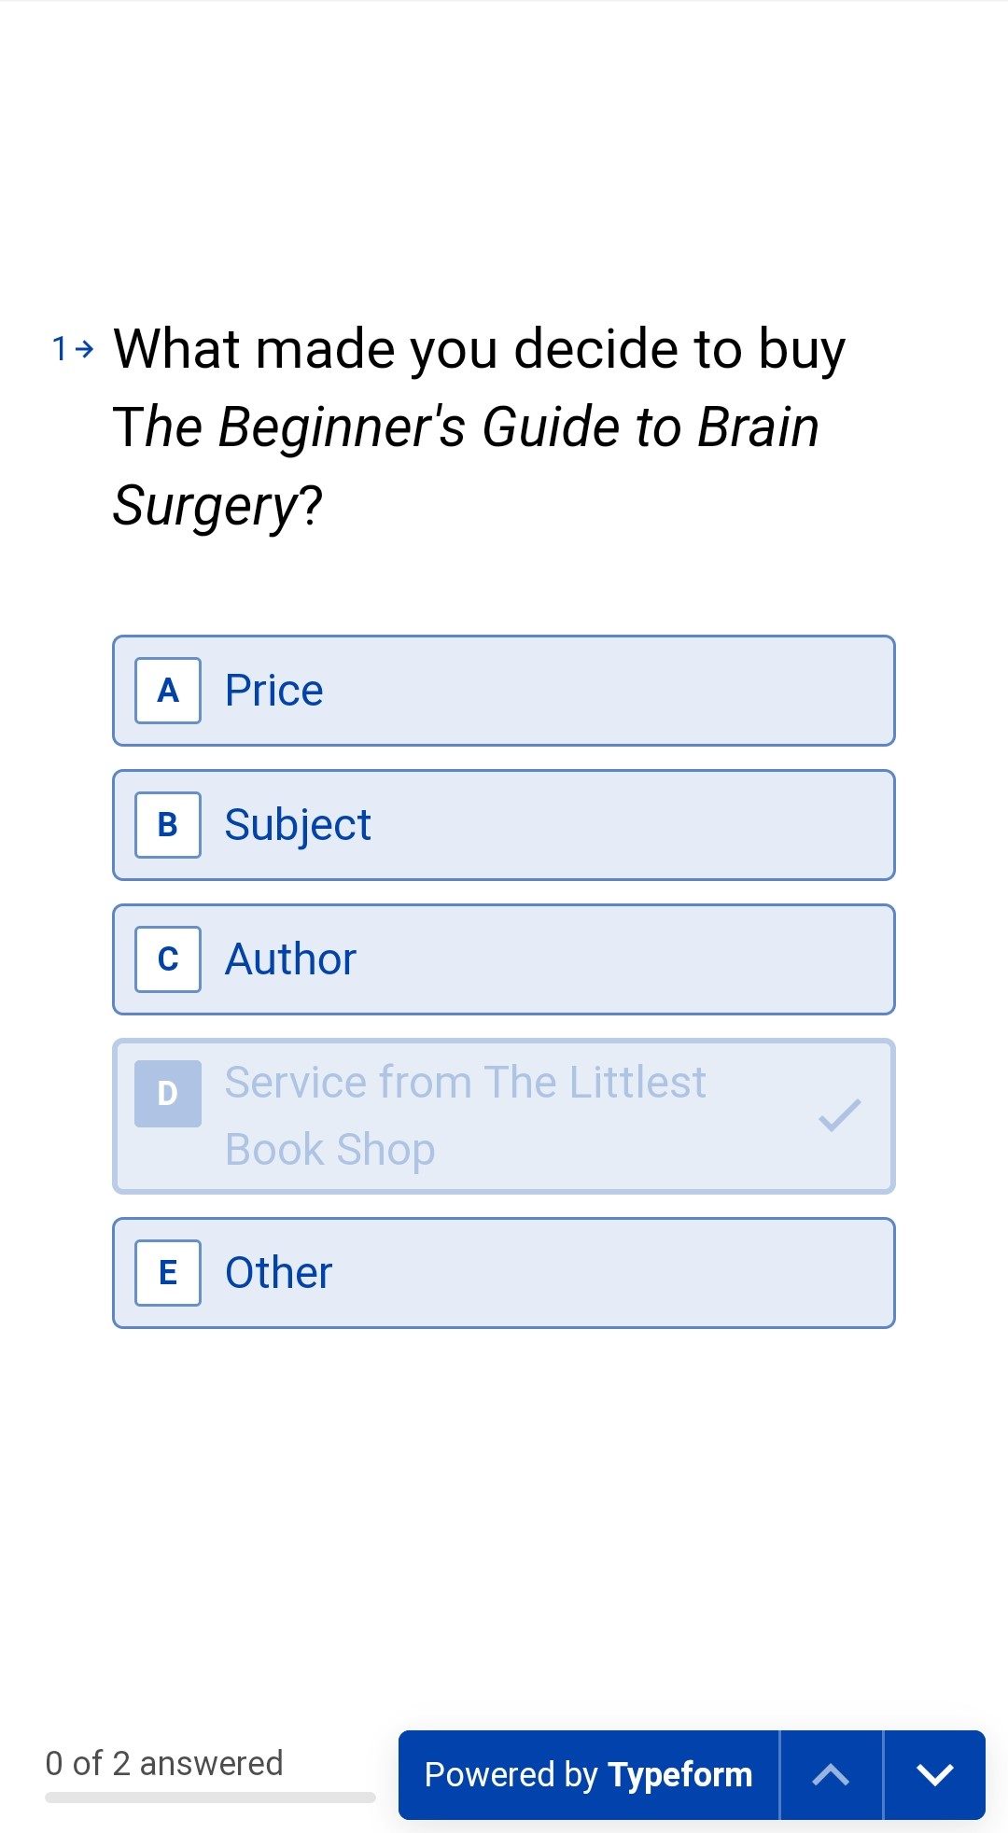Open the Powered by Typeform link
Image resolution: width=1008 pixels, height=1833 pixels.
[588, 1775]
